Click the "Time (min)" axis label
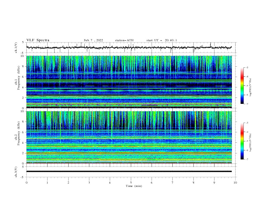265x205 pixels. (134, 186)
